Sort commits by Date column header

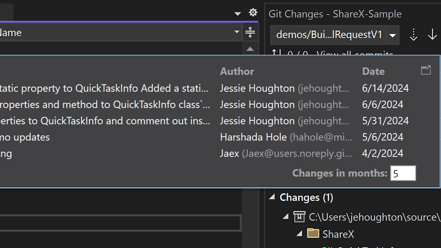[373, 71]
